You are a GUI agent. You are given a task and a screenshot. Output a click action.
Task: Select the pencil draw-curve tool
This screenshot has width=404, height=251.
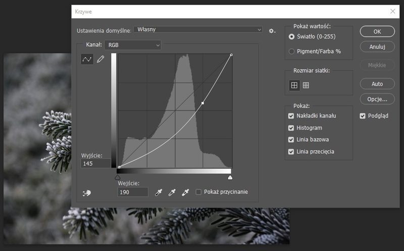pos(100,59)
